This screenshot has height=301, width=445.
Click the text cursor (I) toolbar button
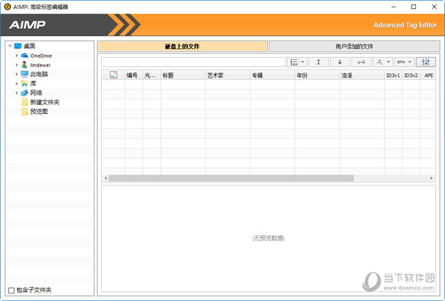coord(318,62)
